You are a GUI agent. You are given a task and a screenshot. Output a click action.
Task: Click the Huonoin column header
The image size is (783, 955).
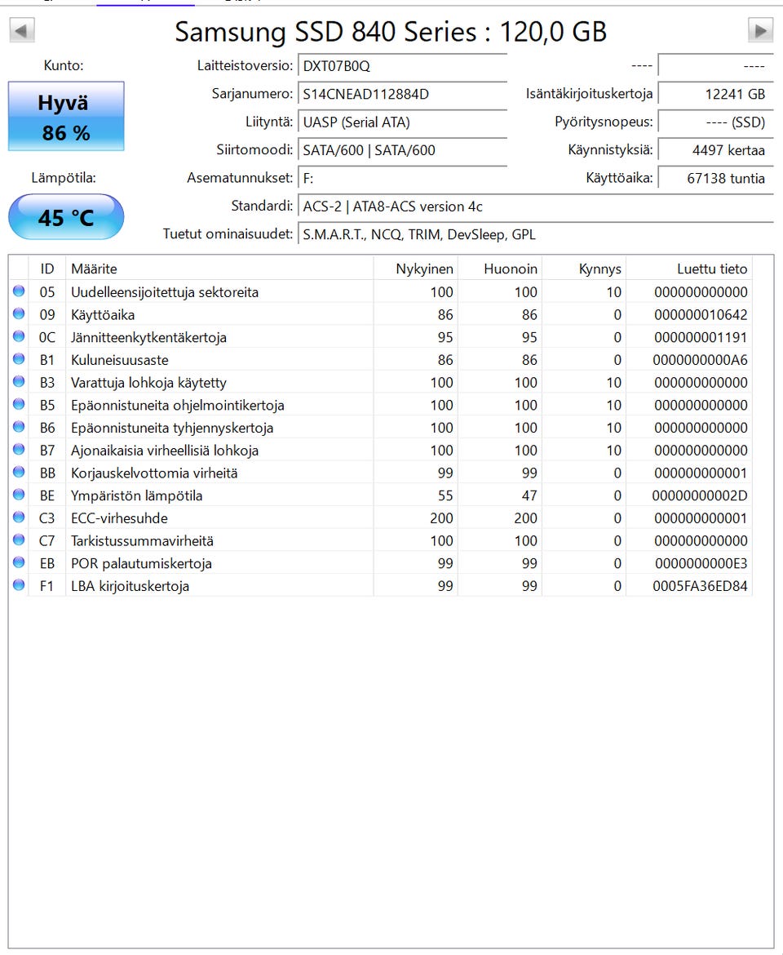[499, 269]
